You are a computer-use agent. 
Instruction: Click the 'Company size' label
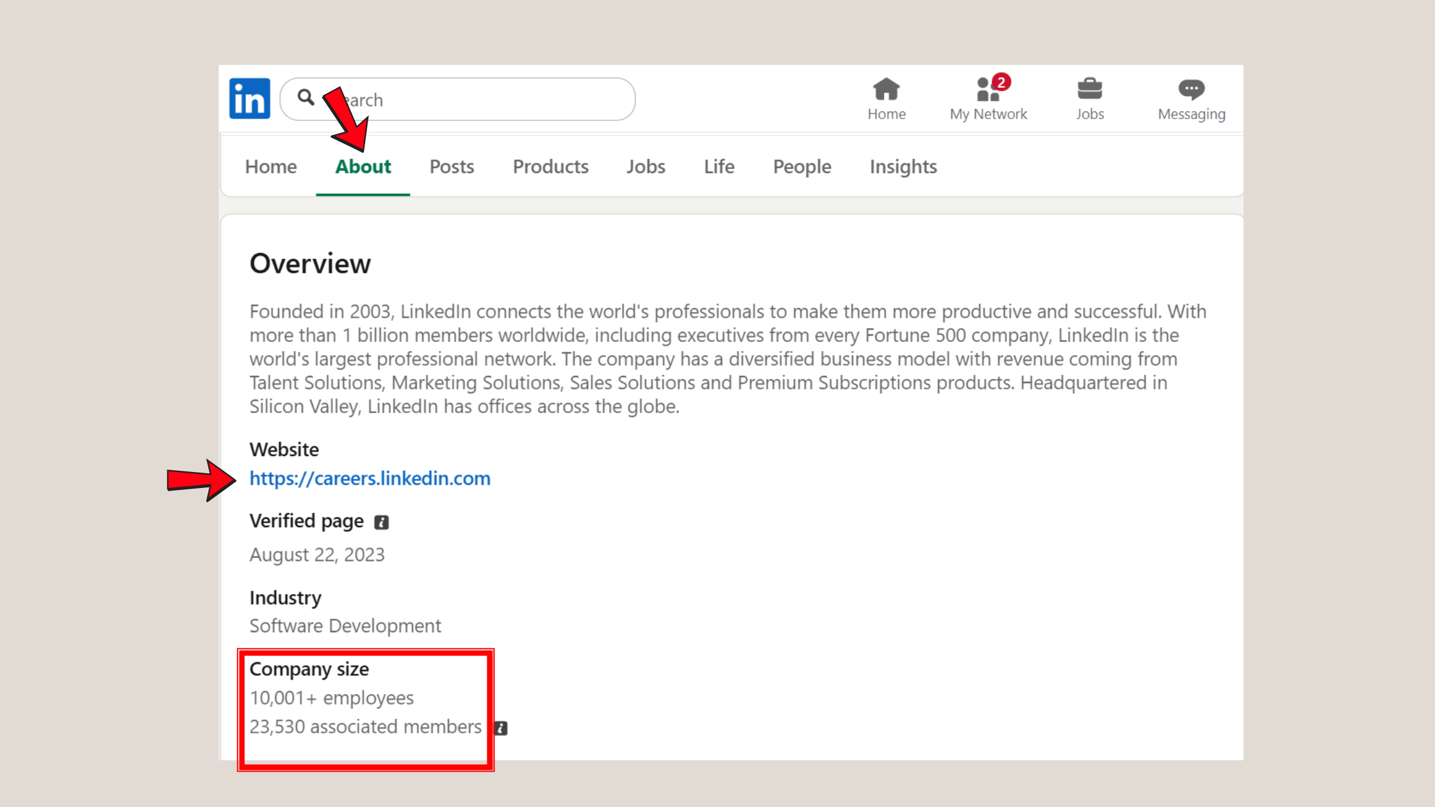[x=309, y=669]
